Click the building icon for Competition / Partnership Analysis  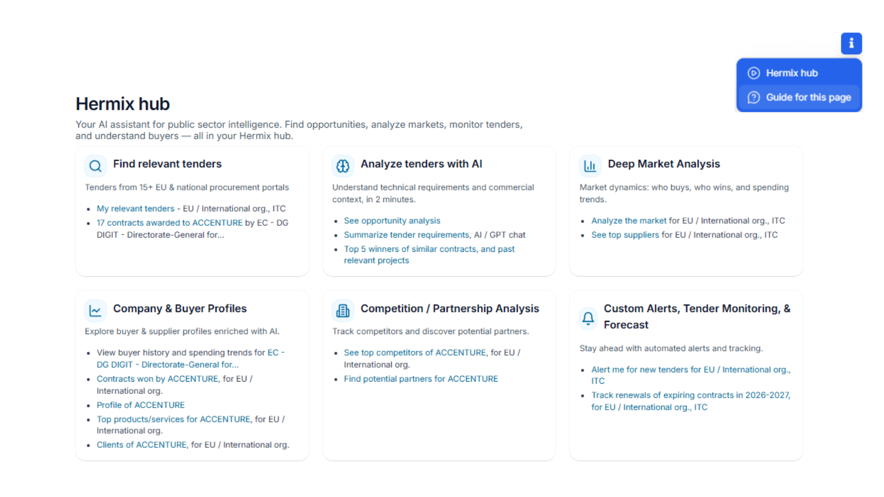click(343, 310)
